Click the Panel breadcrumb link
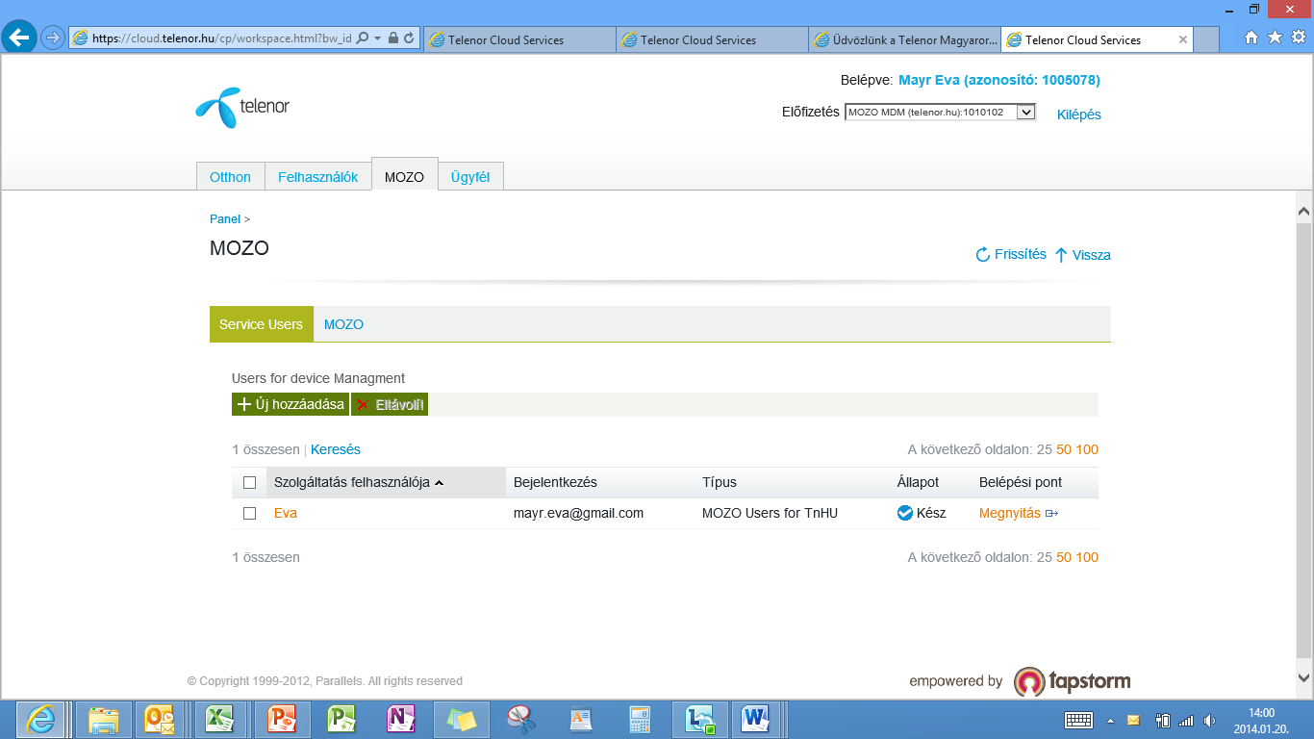The height and width of the screenshot is (739, 1314). 225,219
